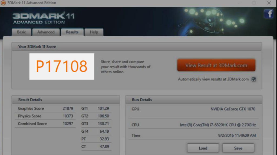Click the GT1 result 101.29
The image size is (277, 155).
click(103, 108)
